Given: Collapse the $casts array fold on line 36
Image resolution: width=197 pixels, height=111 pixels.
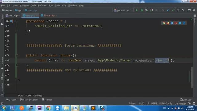Looking at the screenshot, I should coord(17,21).
